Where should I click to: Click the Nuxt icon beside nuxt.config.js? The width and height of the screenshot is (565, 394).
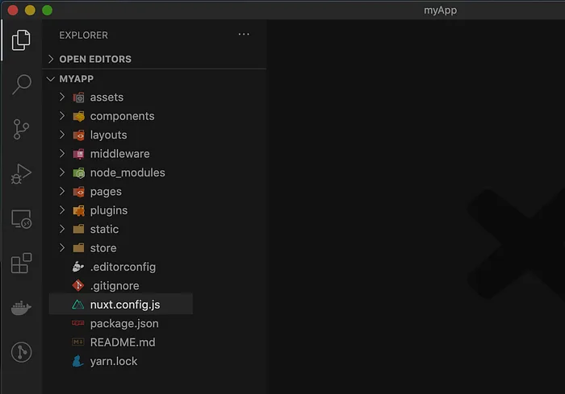[78, 305]
